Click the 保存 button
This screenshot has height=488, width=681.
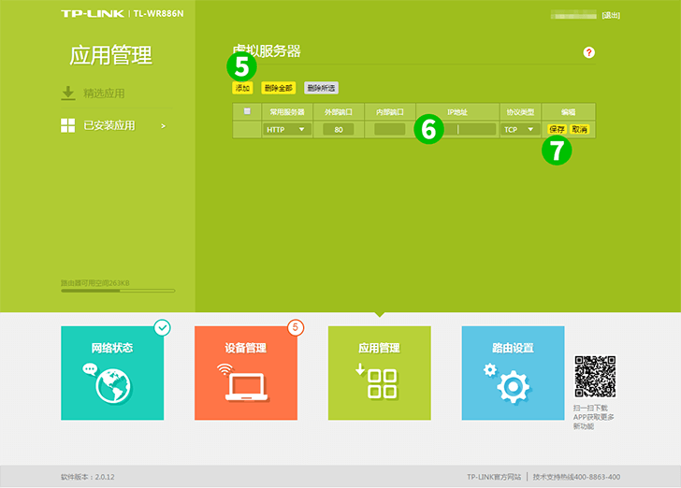point(557,129)
